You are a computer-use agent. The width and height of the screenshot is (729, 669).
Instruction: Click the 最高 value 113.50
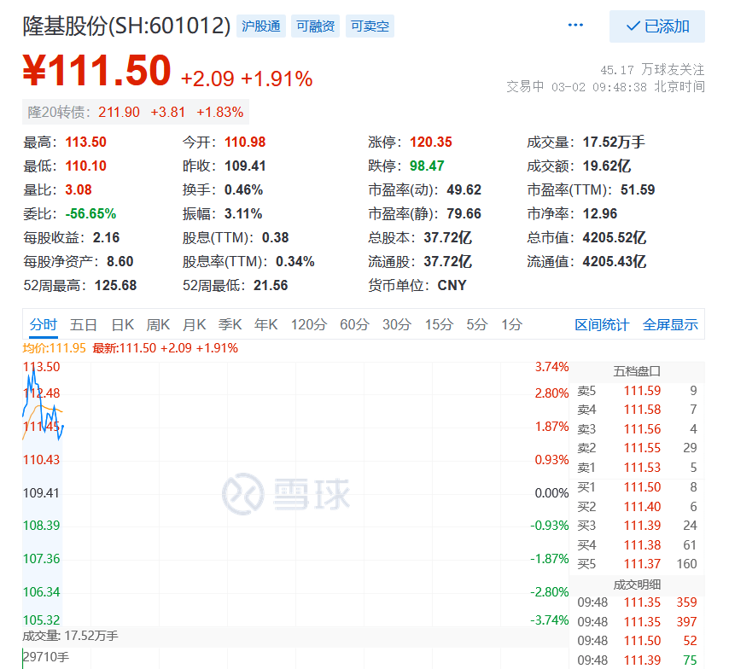[86, 142]
